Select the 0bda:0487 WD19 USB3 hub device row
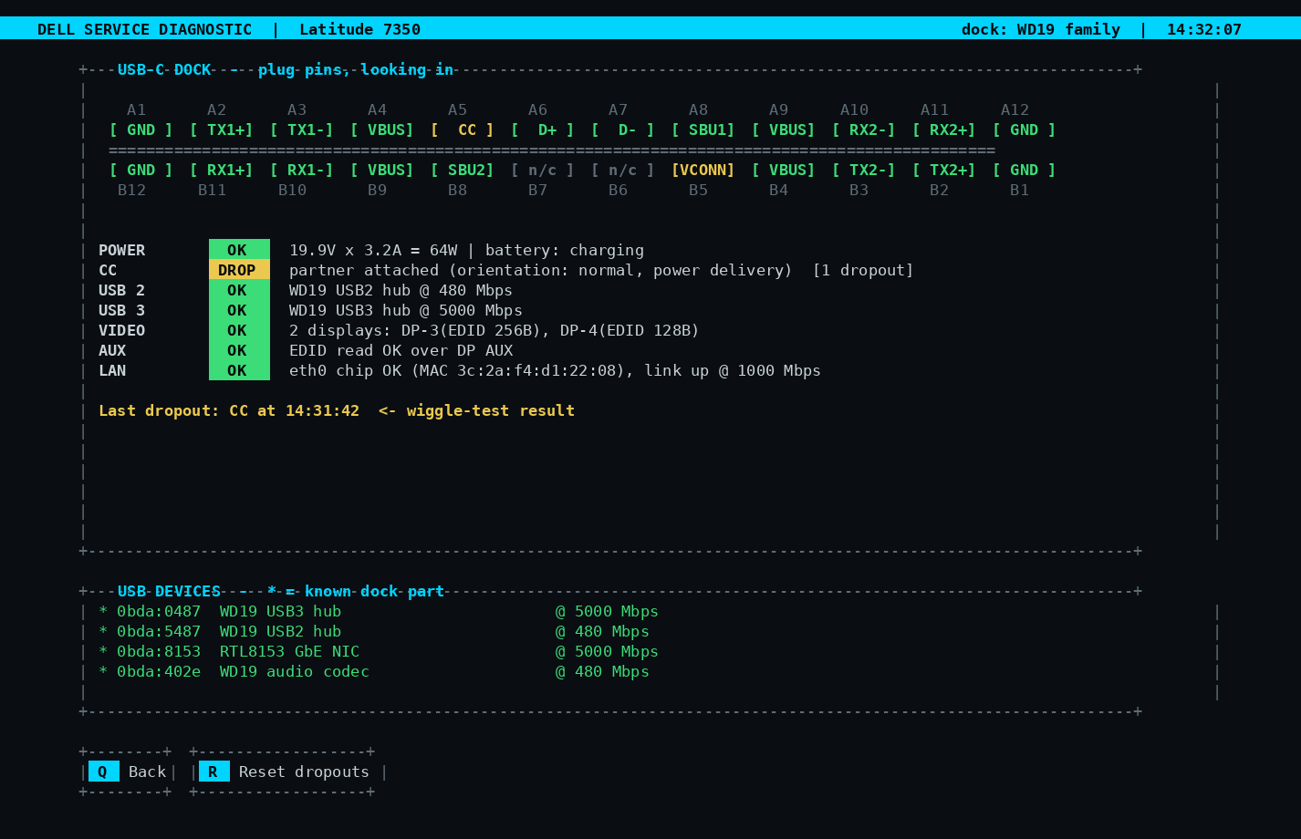The image size is (1301, 839). pos(379,611)
